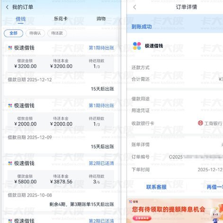Click the 下单时间 2025-12-12 value
Image resolution: width=223 pixels, height=223 pixels.
pos(210,169)
